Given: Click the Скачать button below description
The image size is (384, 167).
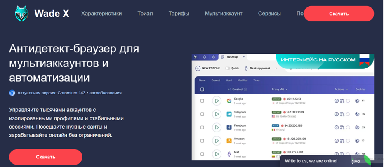Looking at the screenshot, I should (x=46, y=157).
